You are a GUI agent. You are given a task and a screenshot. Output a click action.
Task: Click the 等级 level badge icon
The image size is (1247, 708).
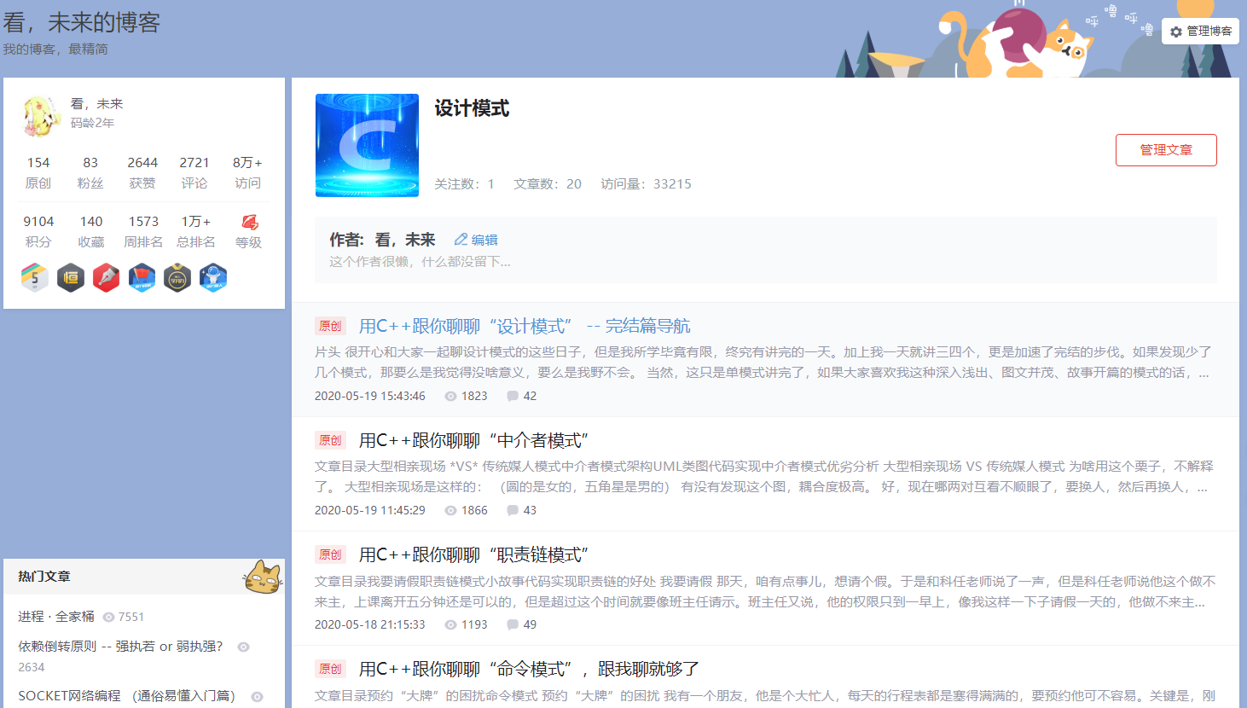click(249, 222)
